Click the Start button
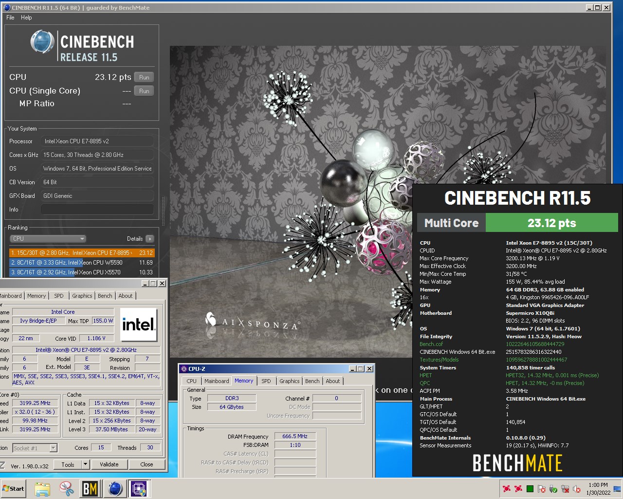The image size is (623, 499). (x=14, y=489)
